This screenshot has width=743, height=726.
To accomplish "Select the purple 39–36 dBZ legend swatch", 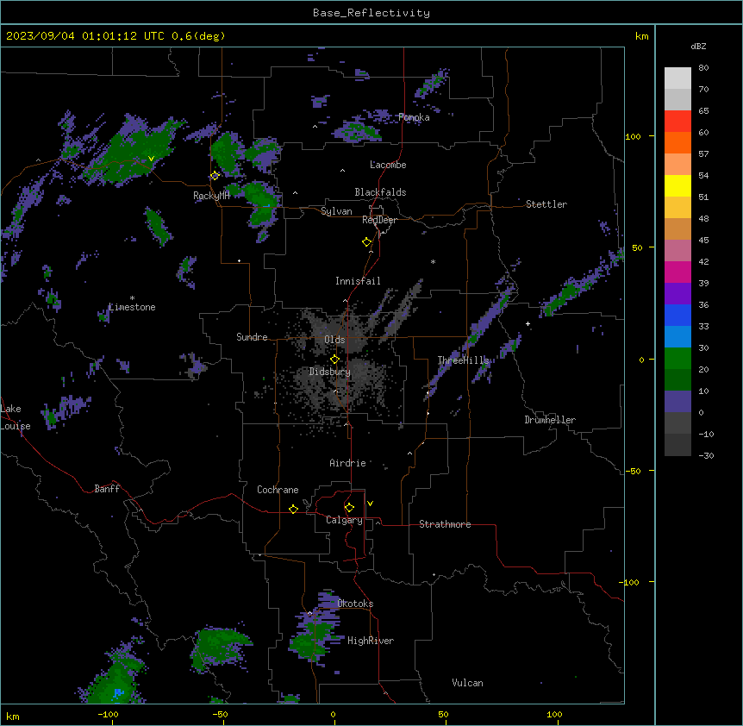I will click(677, 294).
